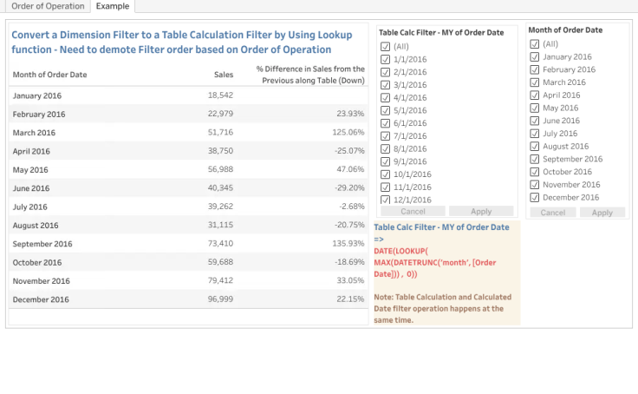Select the March 2016 table row label
The width and height of the screenshot is (638, 394).
coord(34,133)
